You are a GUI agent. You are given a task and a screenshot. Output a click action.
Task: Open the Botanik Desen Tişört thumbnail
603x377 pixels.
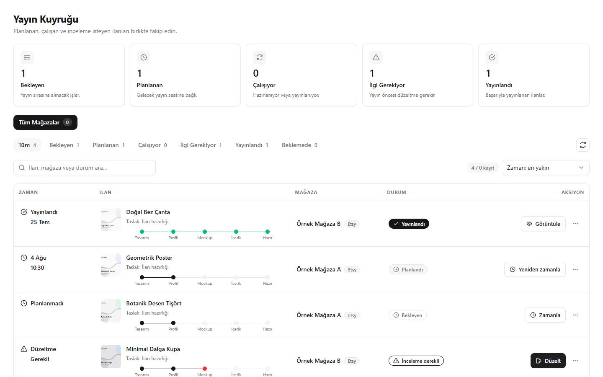(111, 311)
